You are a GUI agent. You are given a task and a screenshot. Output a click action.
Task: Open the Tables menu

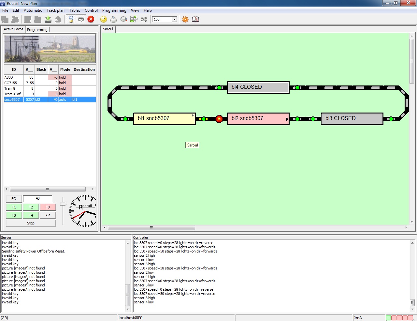pos(75,10)
